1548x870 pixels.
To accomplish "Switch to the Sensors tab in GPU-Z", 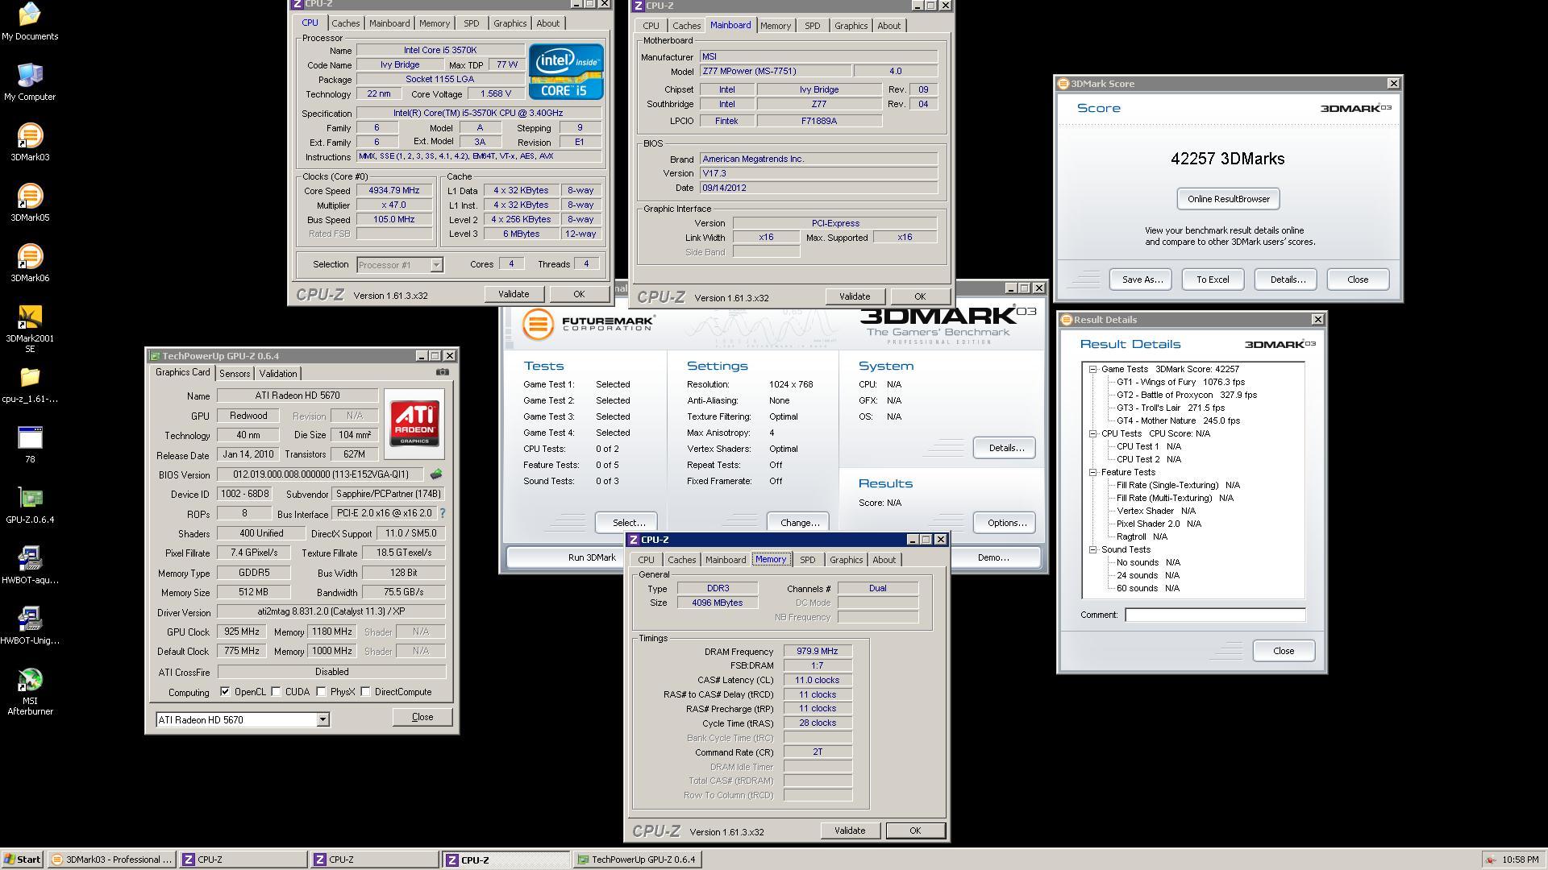I will [235, 374].
